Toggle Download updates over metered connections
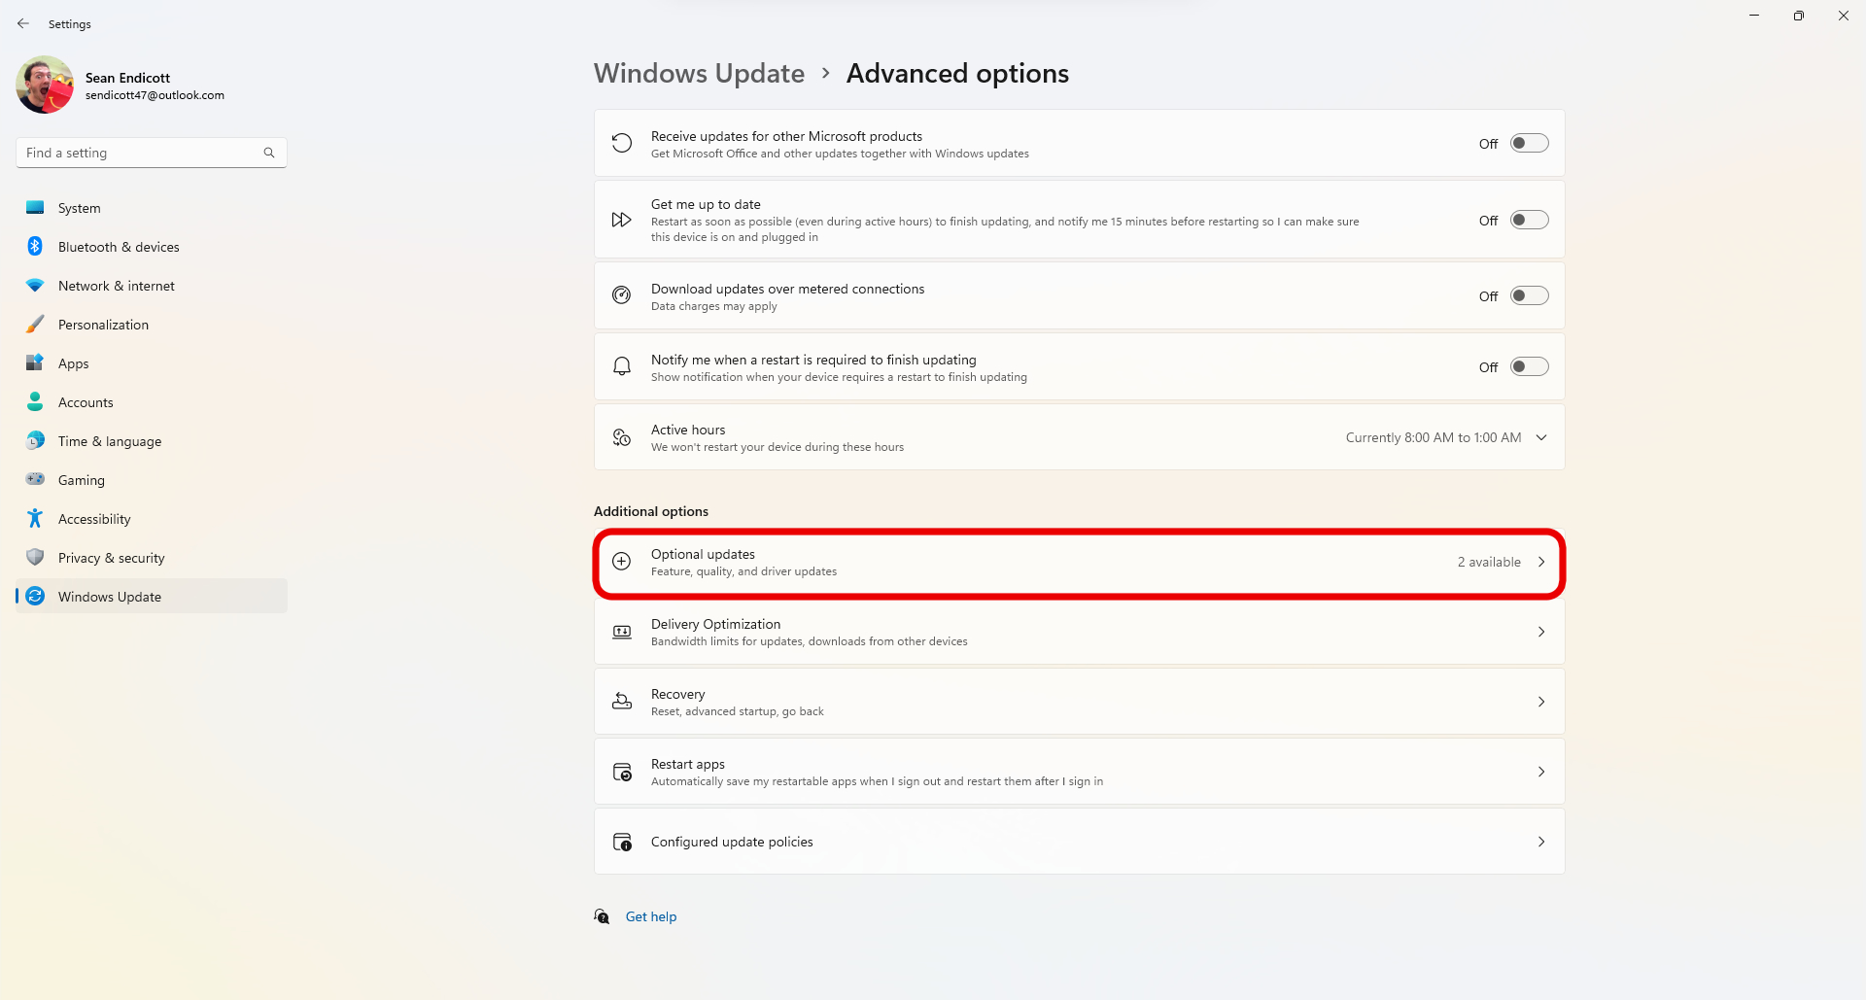 [x=1529, y=296]
